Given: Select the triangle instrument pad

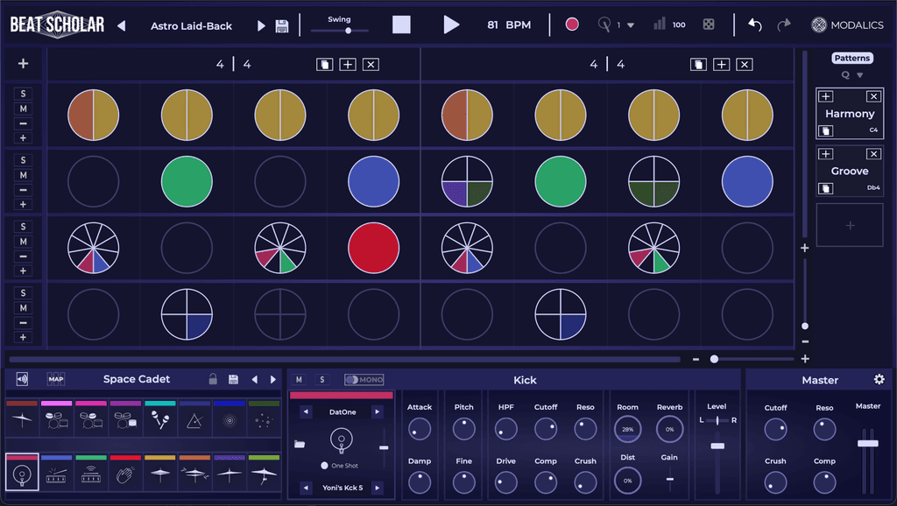Looking at the screenshot, I should point(194,421).
